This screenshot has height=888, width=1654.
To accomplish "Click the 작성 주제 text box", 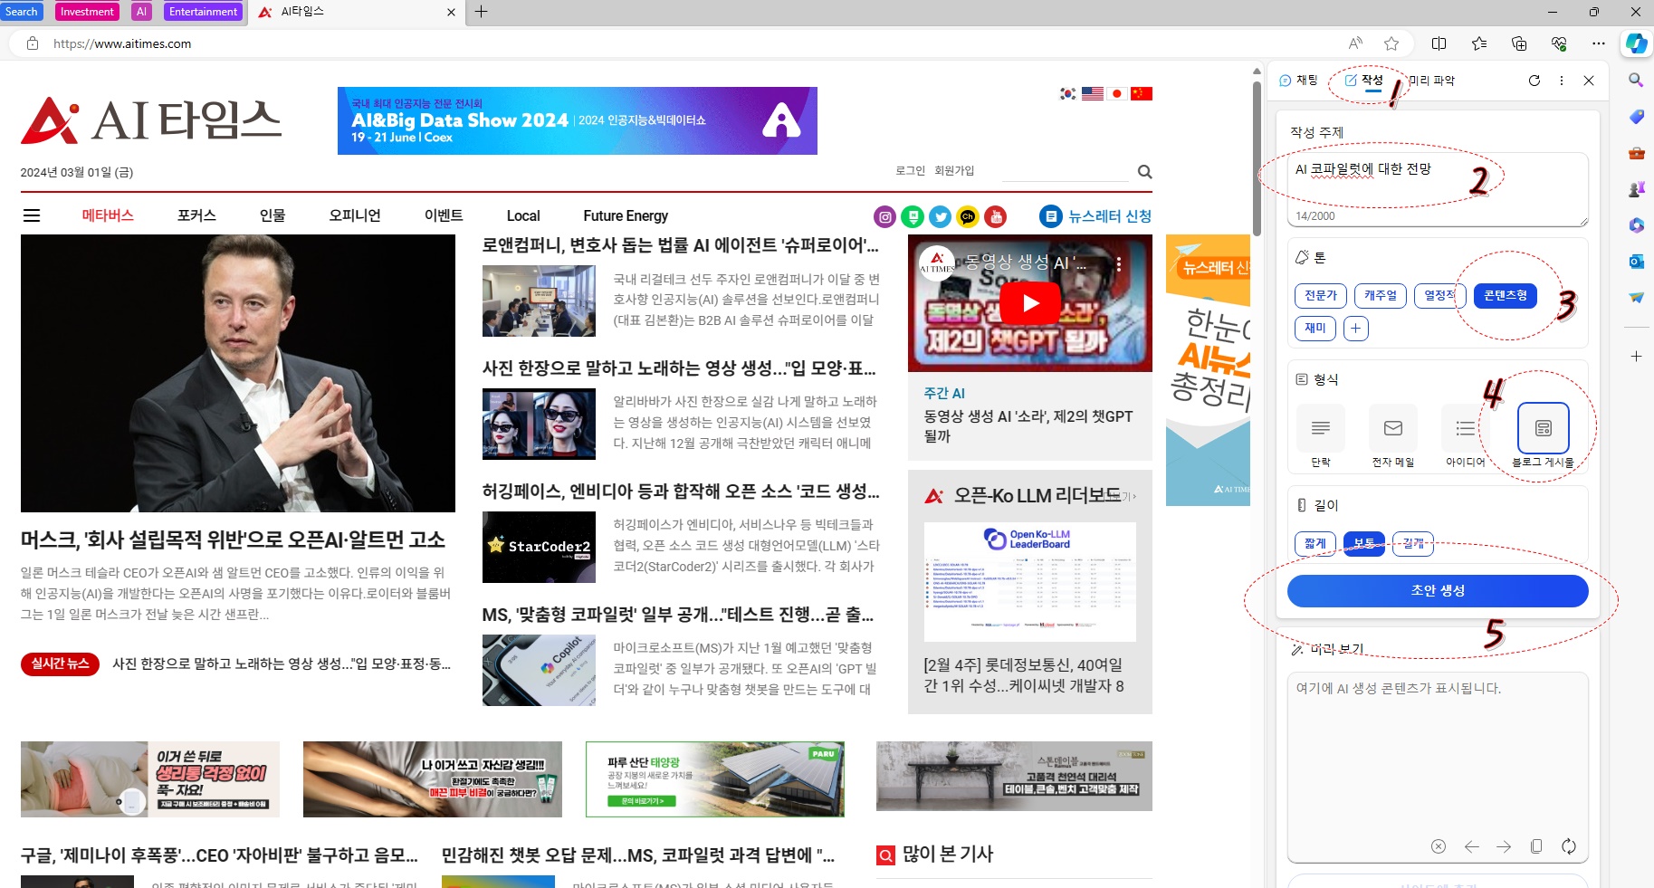I will pos(1438,189).
